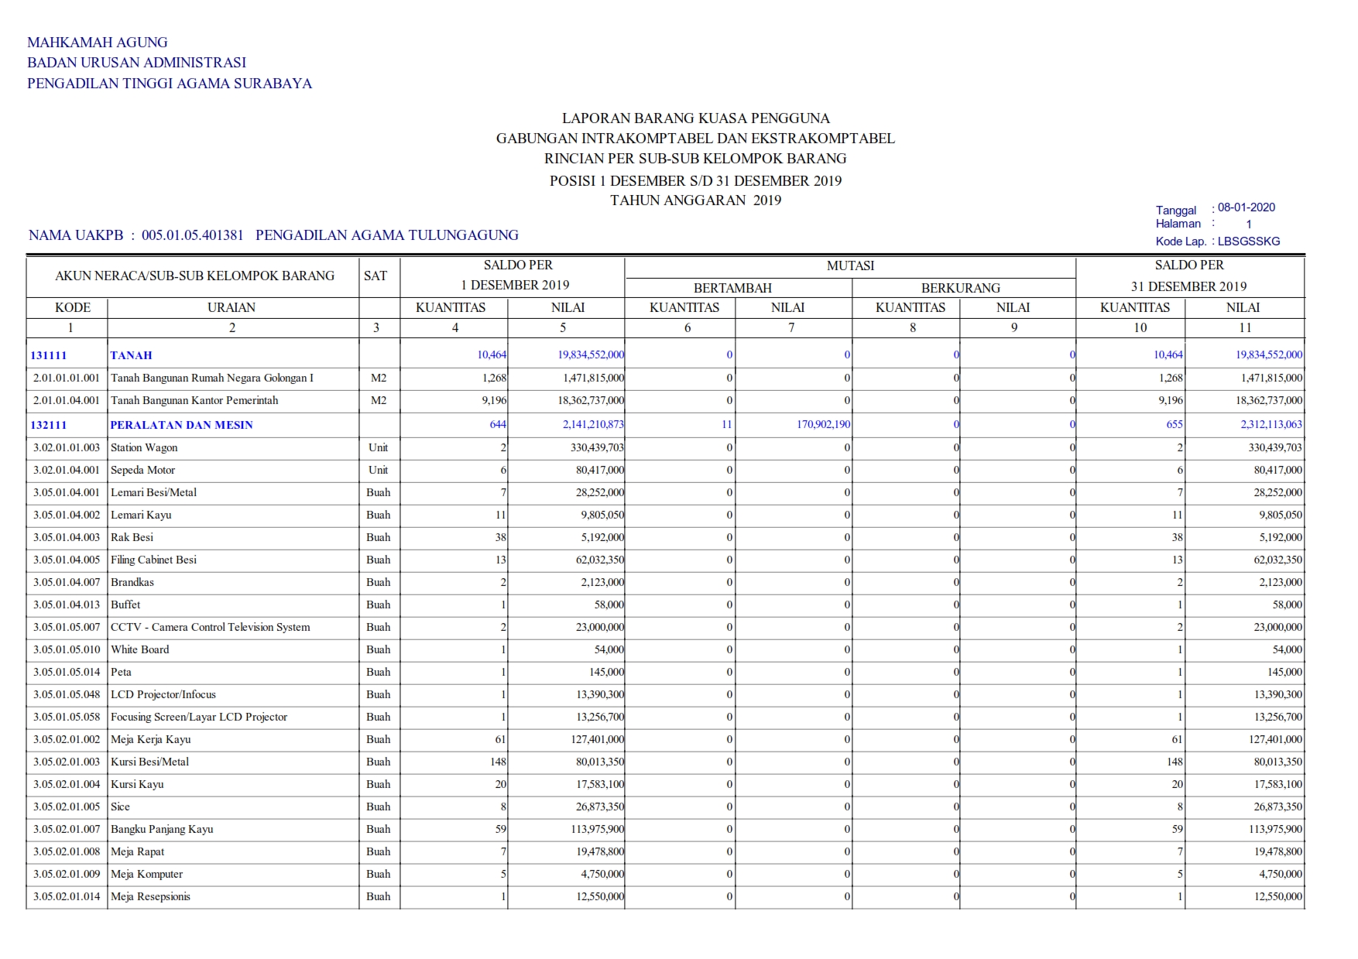
Task: Select closing total 2,312,113,063
Action: point(1270,425)
